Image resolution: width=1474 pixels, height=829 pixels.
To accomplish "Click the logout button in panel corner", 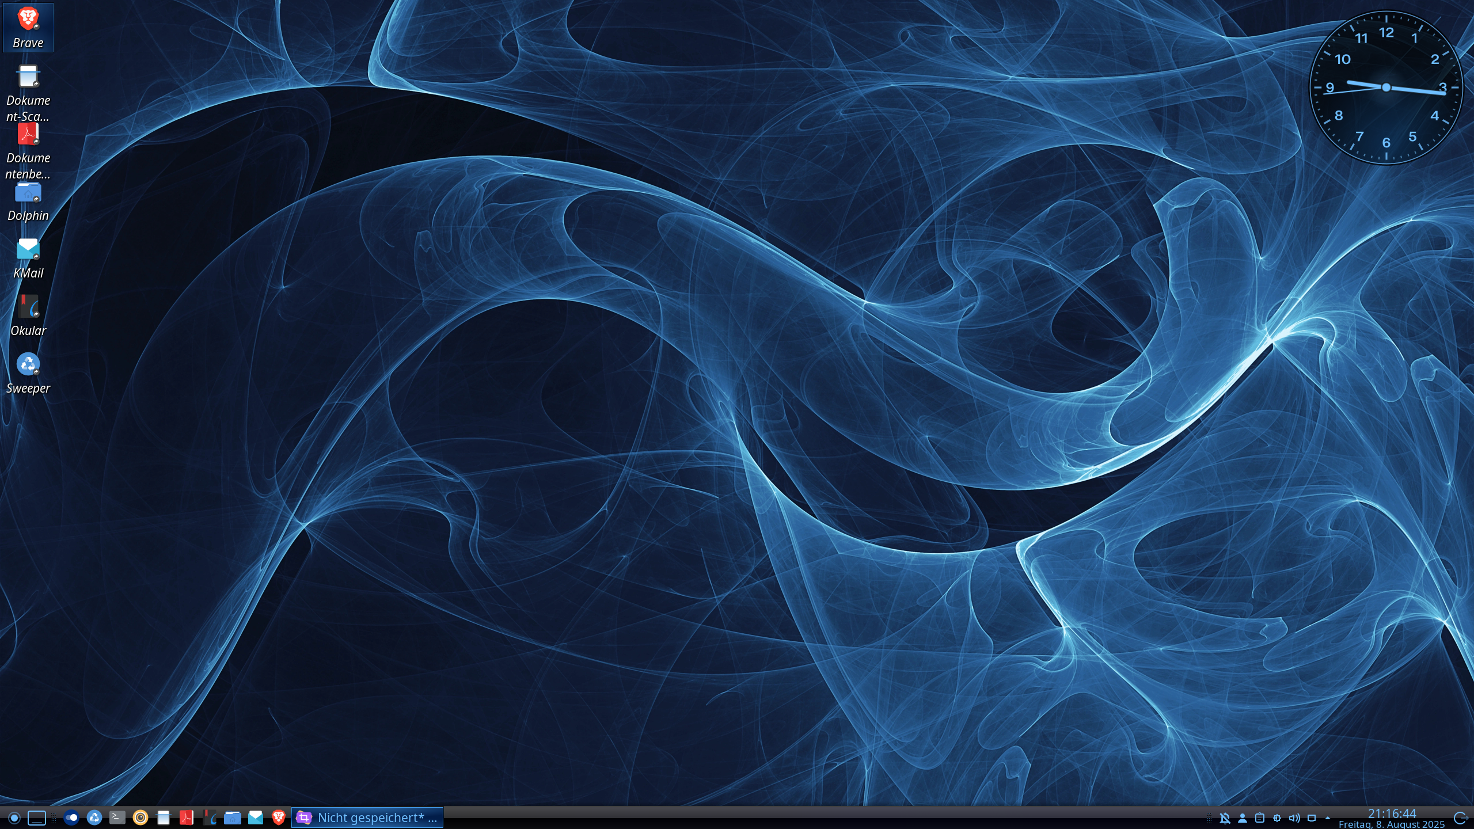I will (x=1461, y=818).
